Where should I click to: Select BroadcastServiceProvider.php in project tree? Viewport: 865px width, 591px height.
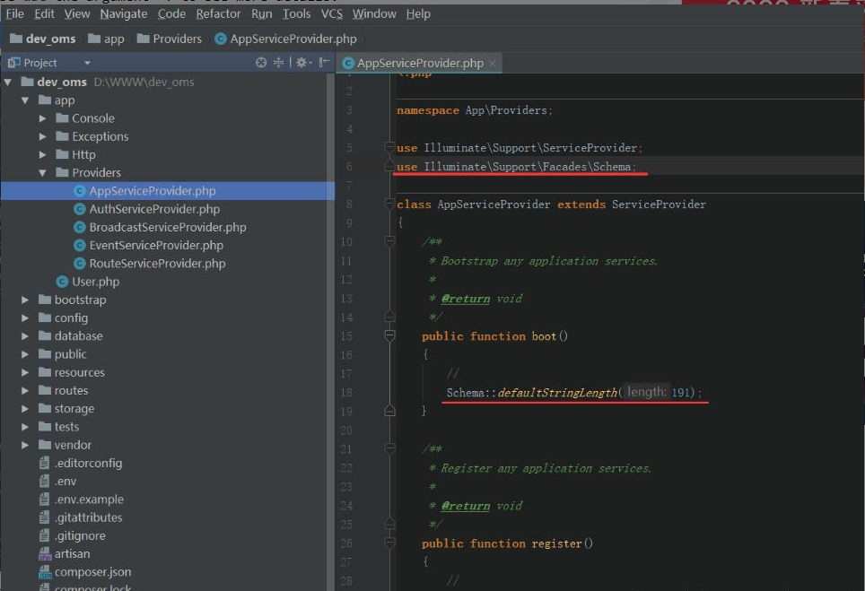pos(168,227)
